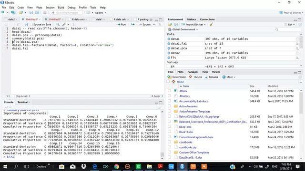Tick the checkbox for Conventional approach.docx
This screenshot has width=305, height=171.
click(170, 137)
